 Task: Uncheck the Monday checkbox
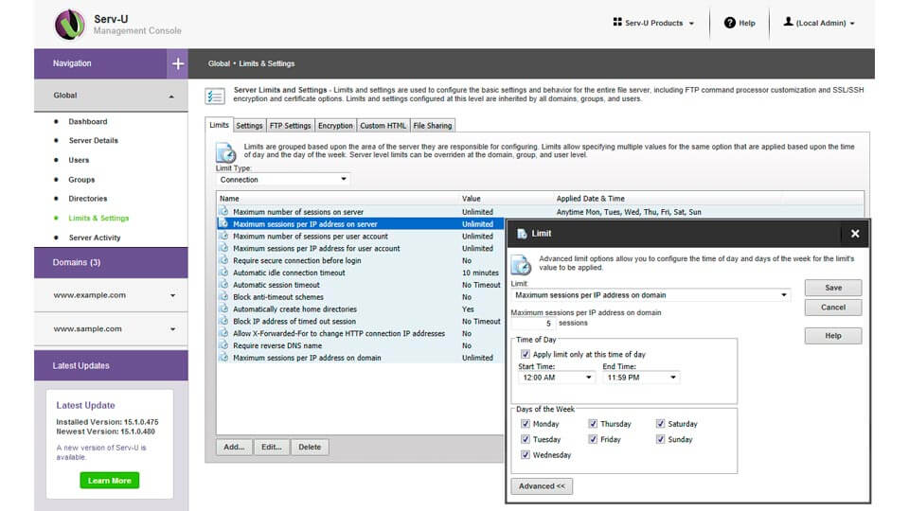(x=526, y=424)
